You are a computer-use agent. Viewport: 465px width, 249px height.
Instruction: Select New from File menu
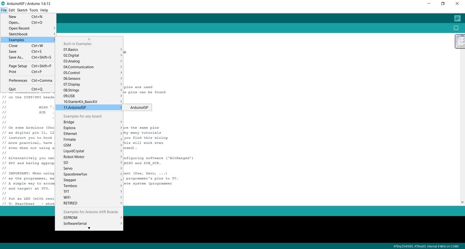(x=28, y=17)
